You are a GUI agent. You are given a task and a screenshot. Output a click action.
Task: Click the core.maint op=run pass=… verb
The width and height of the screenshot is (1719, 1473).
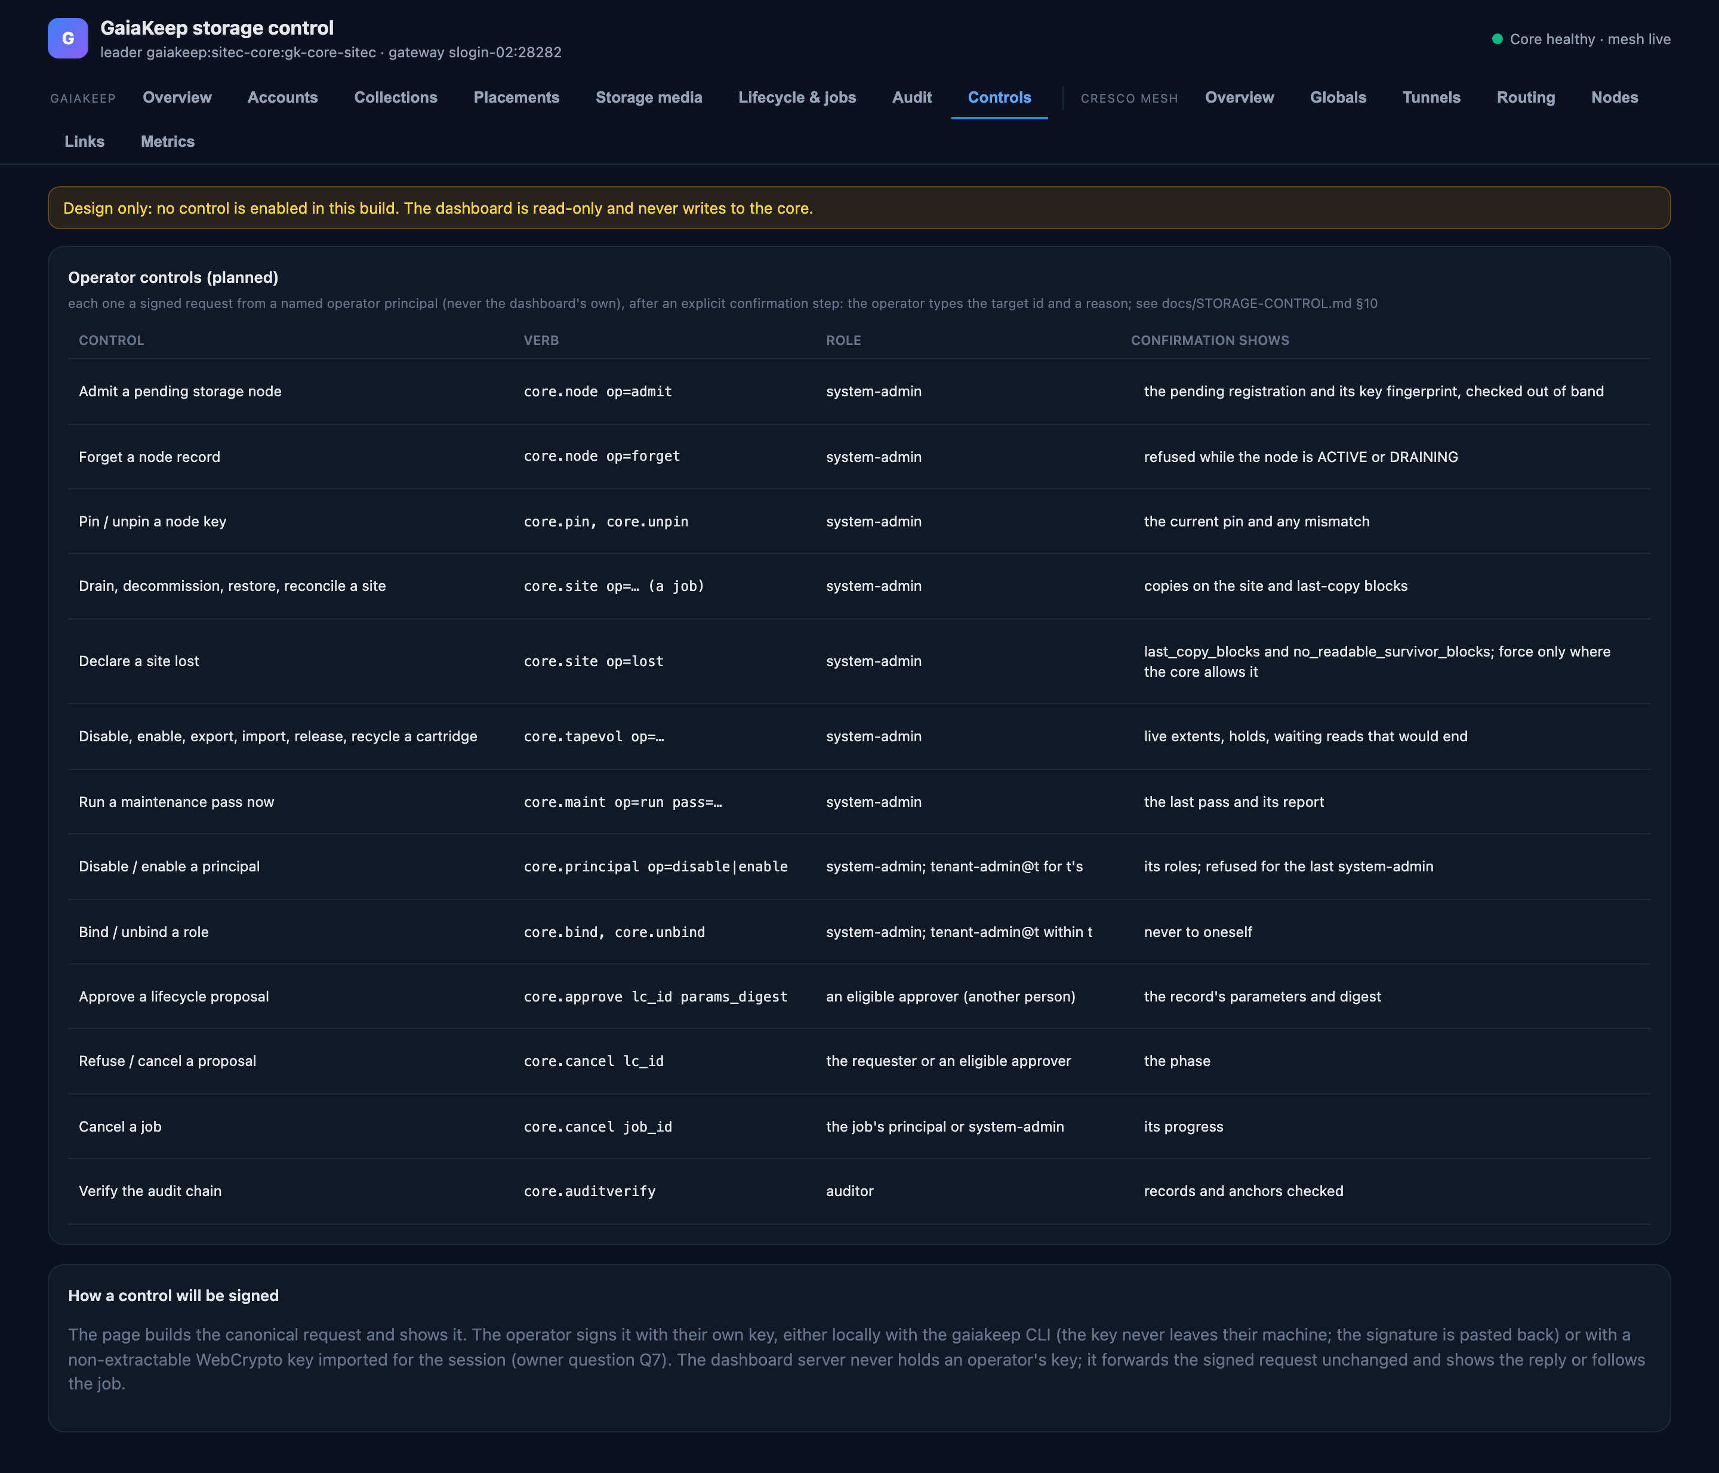pos(622,801)
